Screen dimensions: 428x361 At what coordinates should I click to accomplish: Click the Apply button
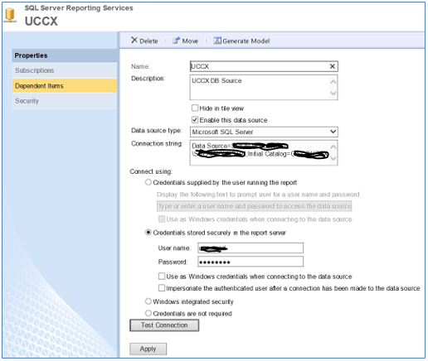click(x=148, y=349)
